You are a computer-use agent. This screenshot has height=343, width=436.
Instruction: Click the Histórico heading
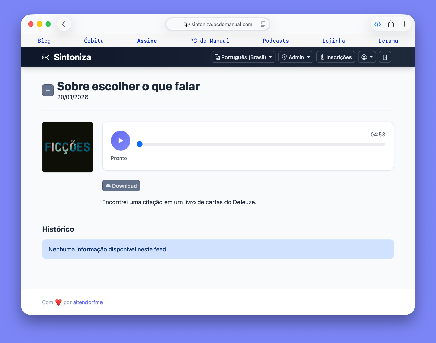58,229
